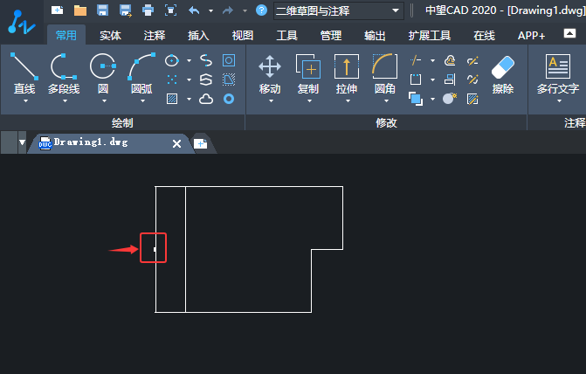Click the cloud stamp icon in modify panel
The height and width of the screenshot is (374, 586).
pos(450,60)
